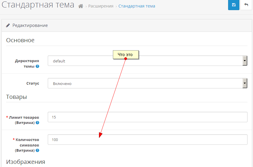This screenshot has height=167, width=253.
Task: Click the Редактирование panel heading text
Action: [x=30, y=25]
